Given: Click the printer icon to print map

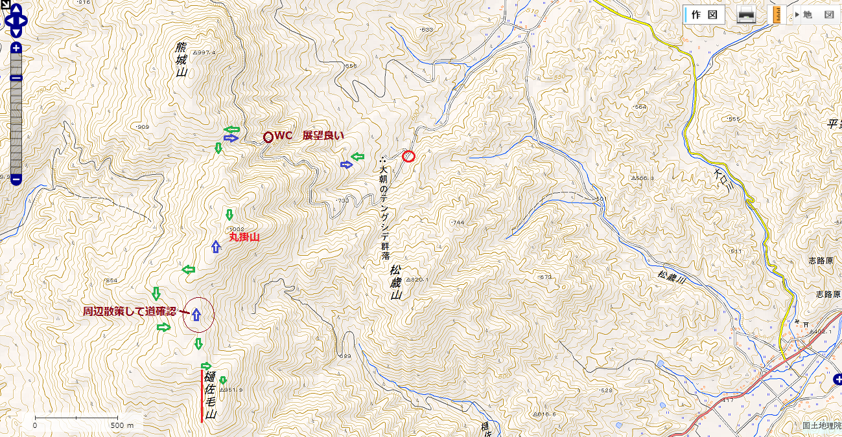Looking at the screenshot, I should [746, 15].
